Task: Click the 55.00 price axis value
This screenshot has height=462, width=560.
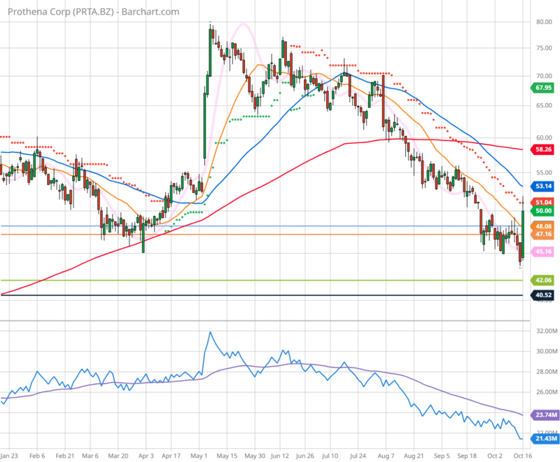Action: click(x=544, y=172)
